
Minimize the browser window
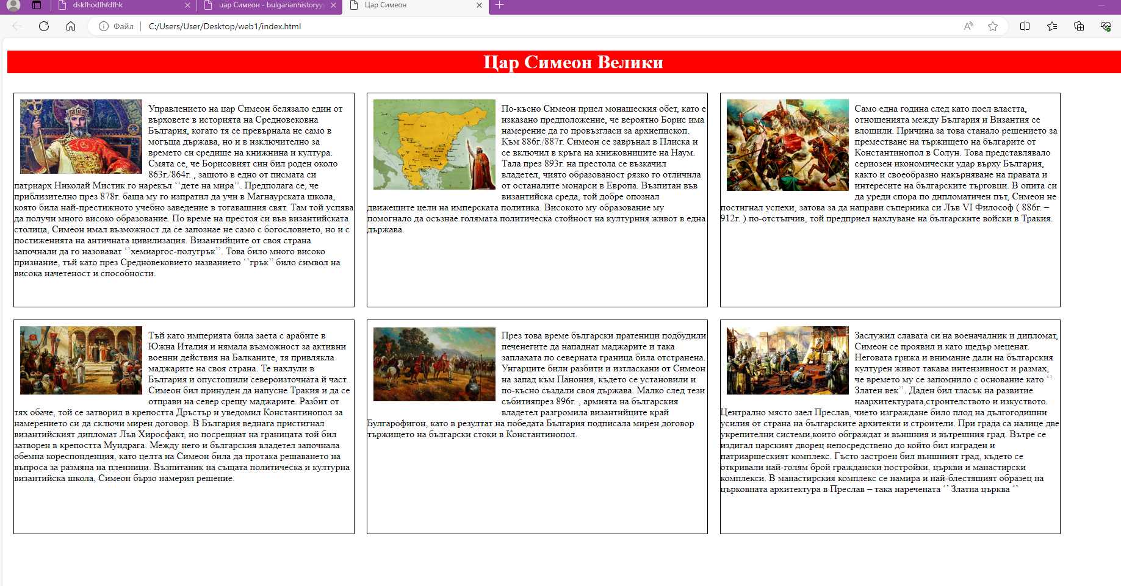[1101, 5]
